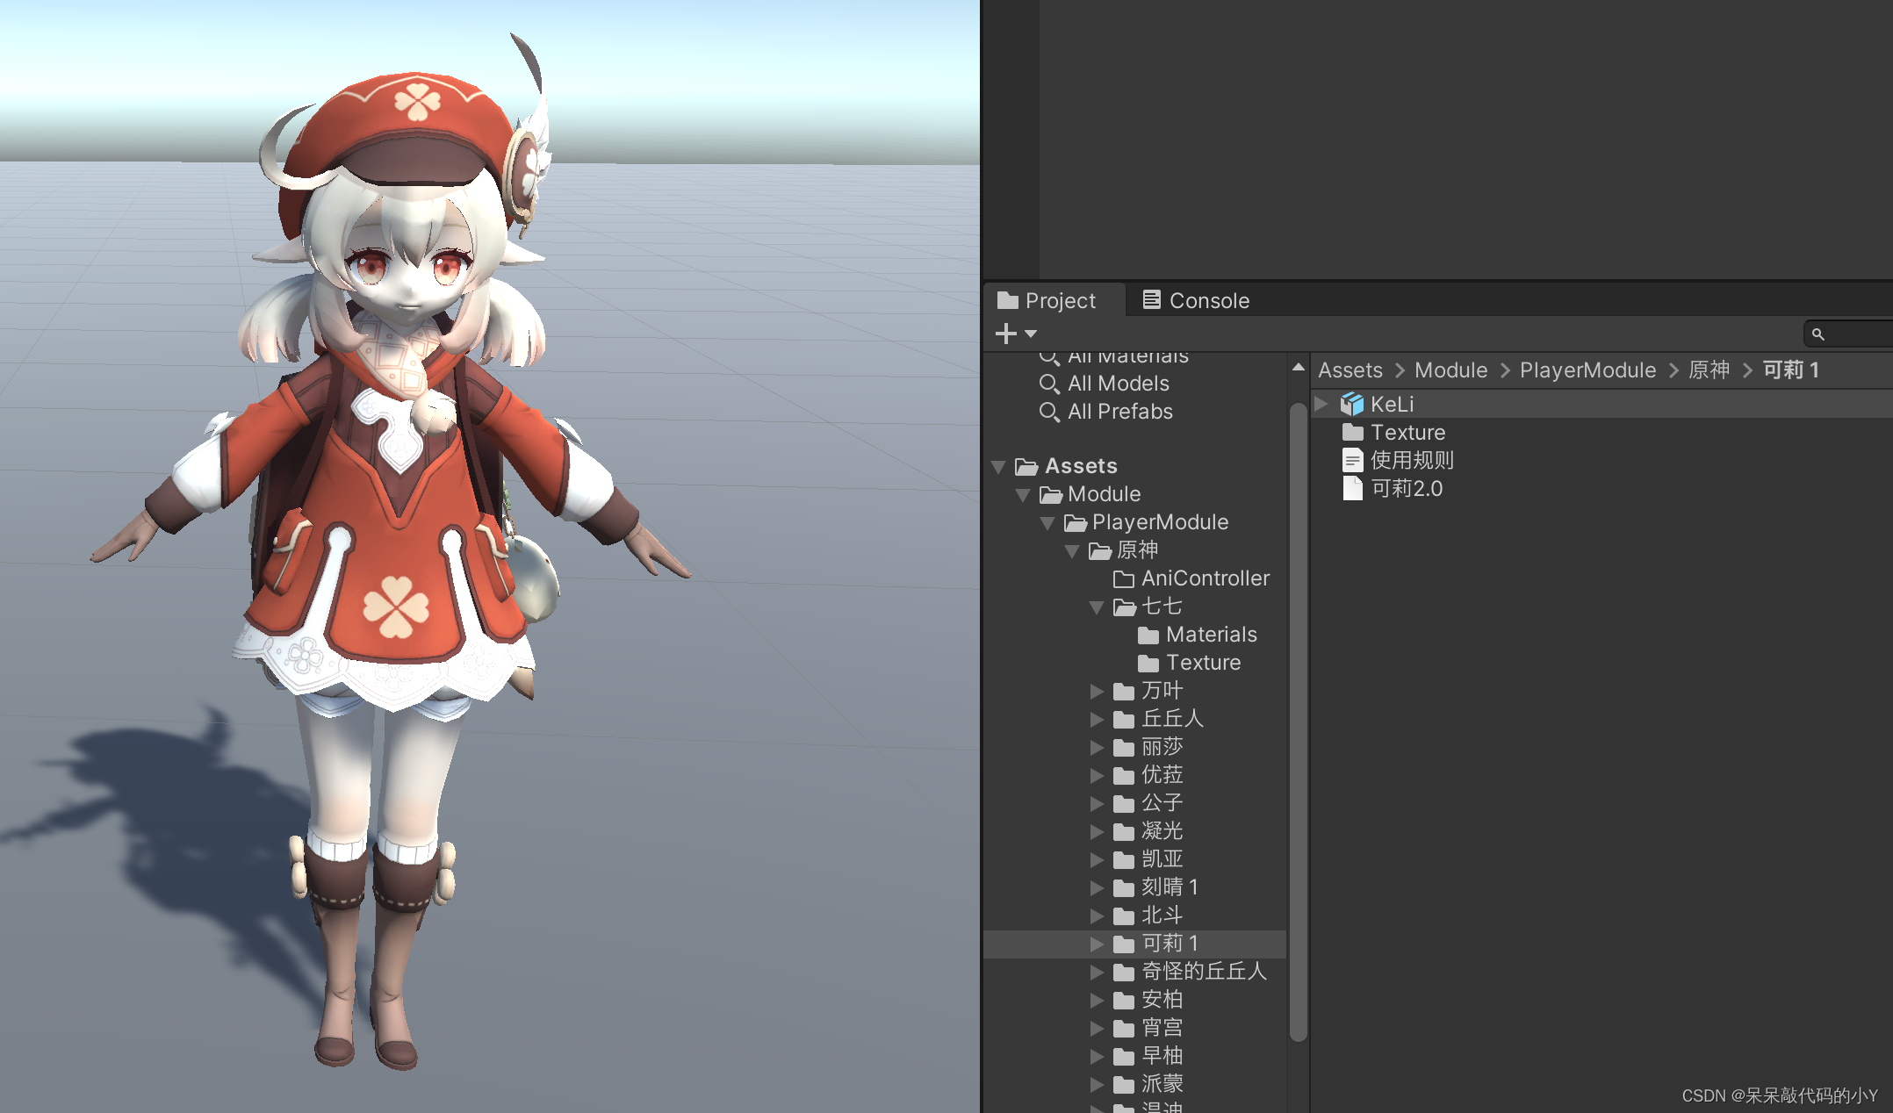Image resolution: width=1893 pixels, height=1113 pixels.
Task: Select the 丘丘人 folder row
Action: click(1134, 719)
